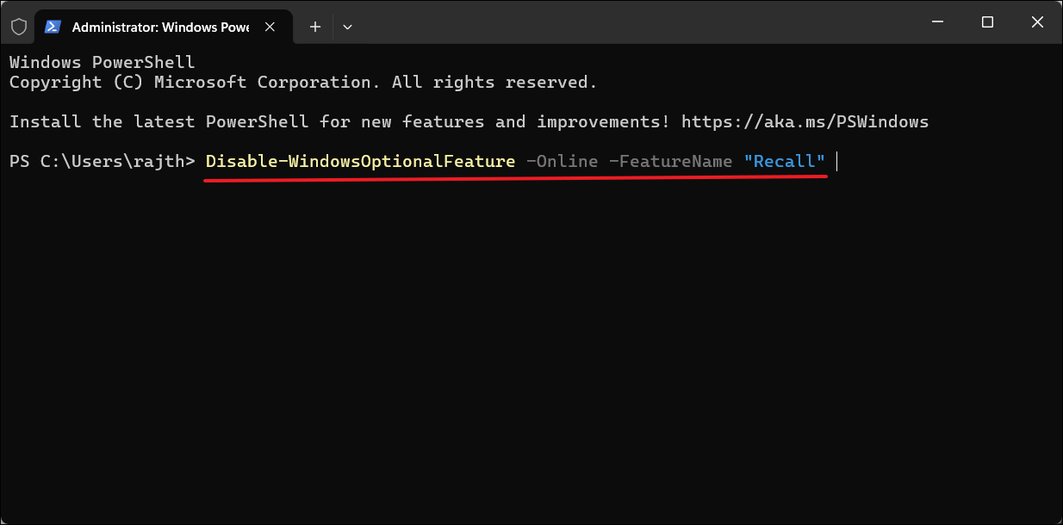Click the "Recall" string value
This screenshot has width=1063, height=525.
click(784, 161)
